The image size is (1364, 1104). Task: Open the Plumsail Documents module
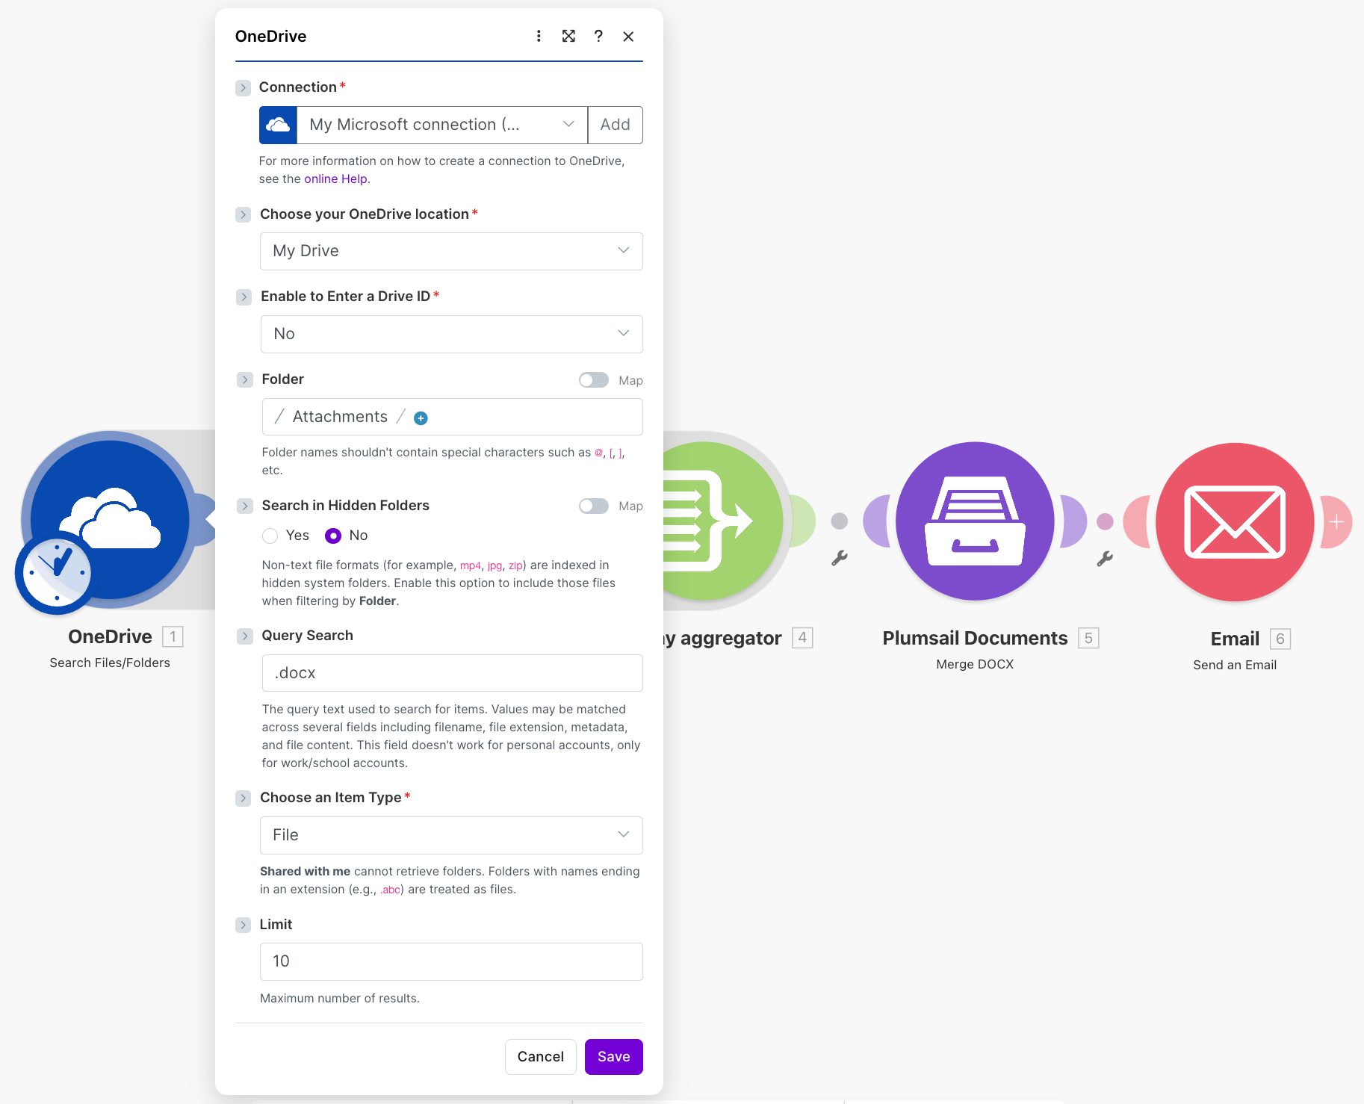click(x=975, y=521)
